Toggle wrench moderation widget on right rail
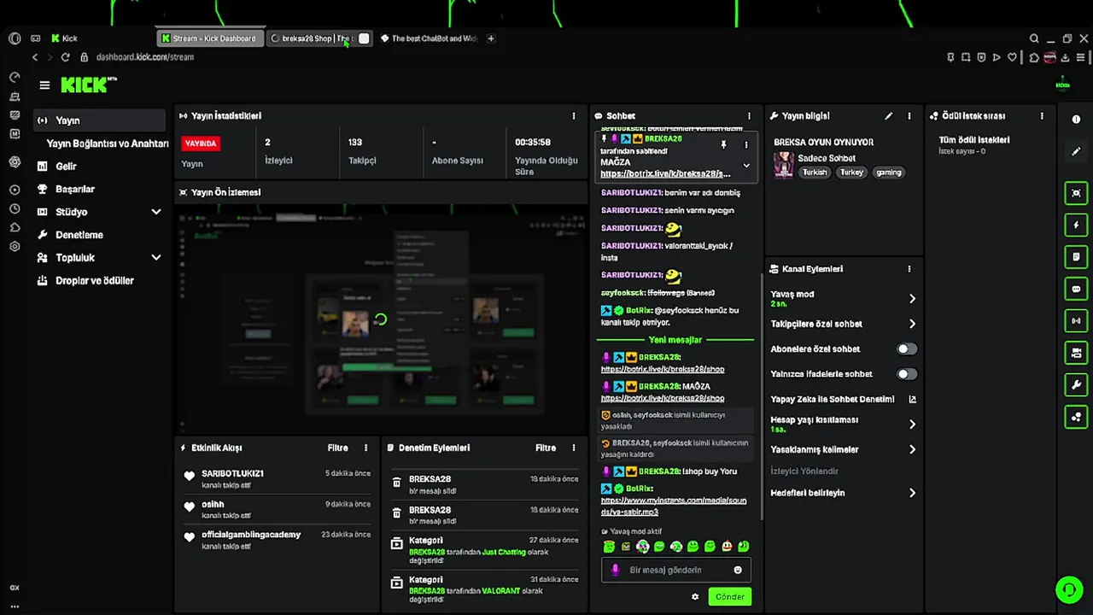 point(1076,385)
